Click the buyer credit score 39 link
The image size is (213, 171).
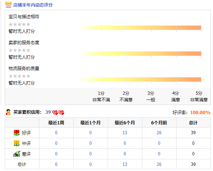point(48,112)
